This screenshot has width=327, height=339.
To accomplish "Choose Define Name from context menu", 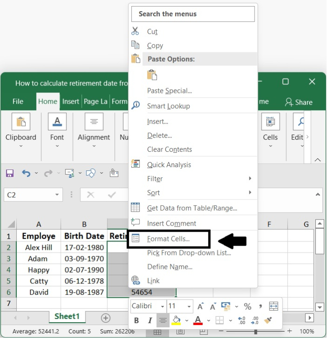I will [170, 267].
